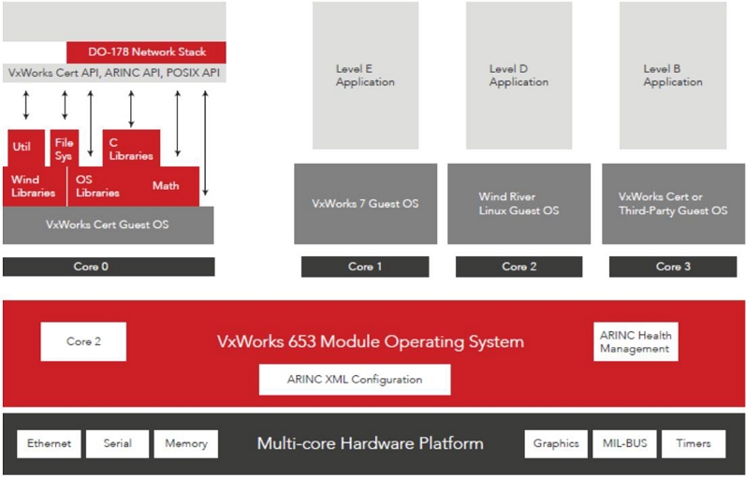
Task: Click the ARINC XML Configuration box
Action: coord(354,380)
